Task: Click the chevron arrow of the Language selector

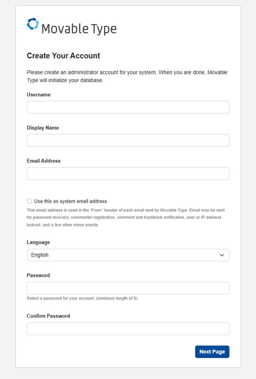Action: [222, 255]
